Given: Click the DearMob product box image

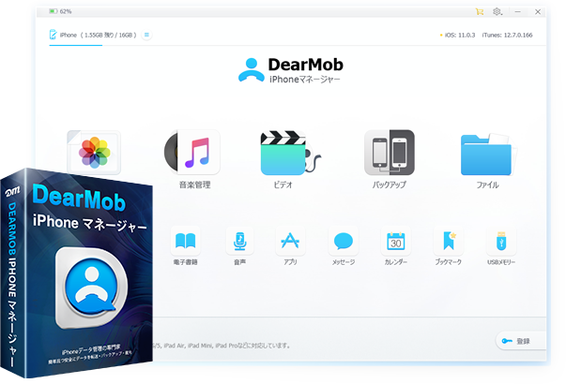Looking at the screenshot, I should (77, 273).
